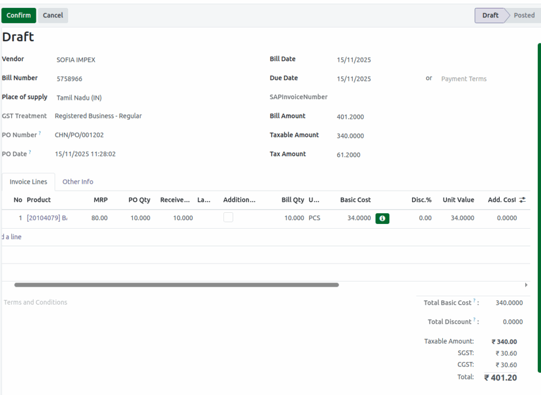Screen dimensions: 541x395
Task: Click the right arrow of horizontal scrollbar
Action: click(526, 285)
